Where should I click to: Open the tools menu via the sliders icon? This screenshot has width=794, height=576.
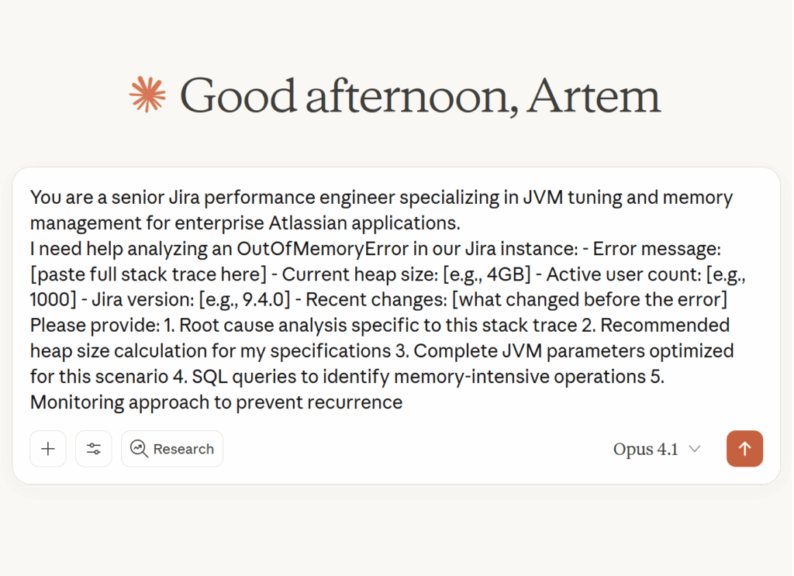93,448
